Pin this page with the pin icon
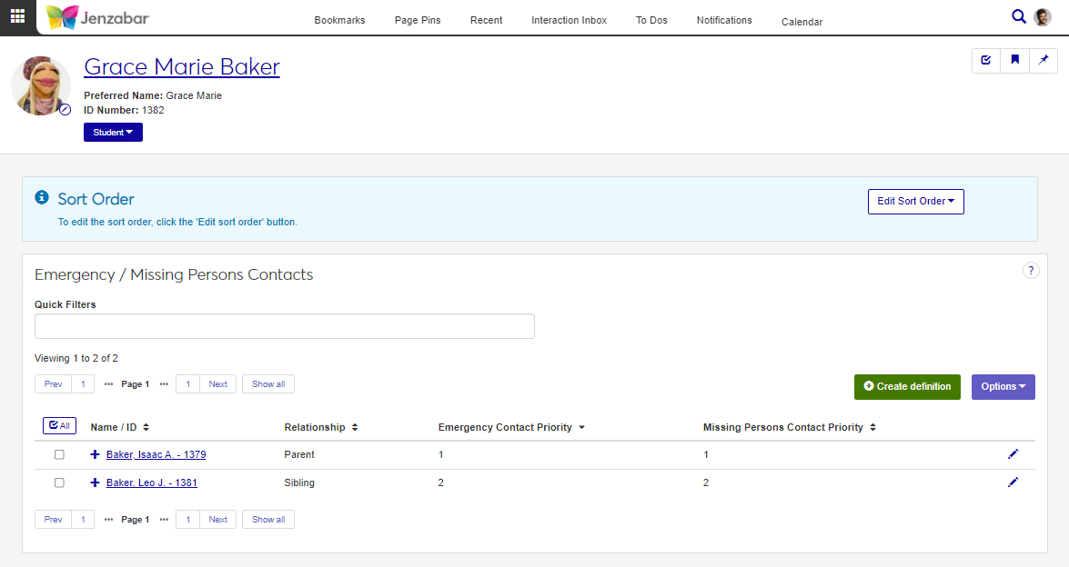The width and height of the screenshot is (1069, 567). pos(1044,60)
